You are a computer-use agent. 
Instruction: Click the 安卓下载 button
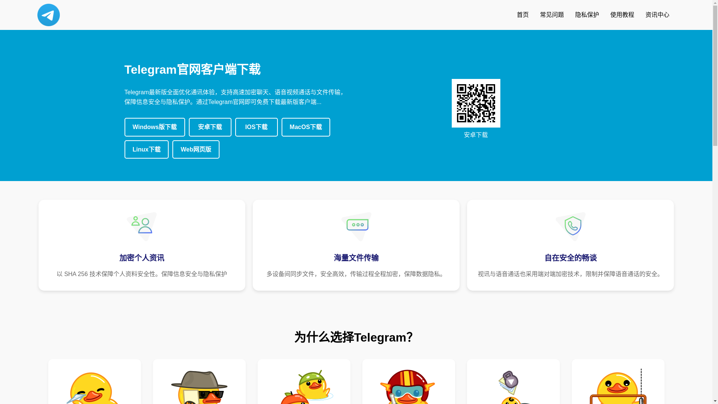tap(210, 127)
